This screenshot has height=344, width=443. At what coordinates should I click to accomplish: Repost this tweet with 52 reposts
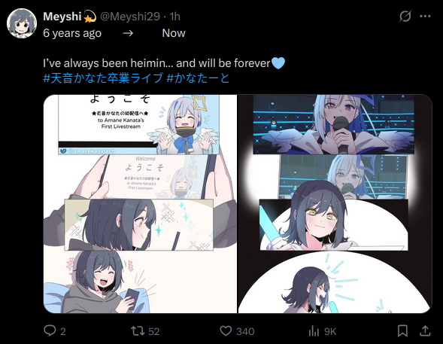pos(138,331)
